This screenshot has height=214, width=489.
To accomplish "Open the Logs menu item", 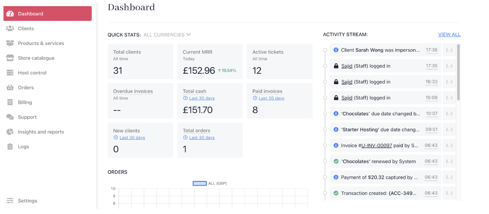I will pos(23,147).
